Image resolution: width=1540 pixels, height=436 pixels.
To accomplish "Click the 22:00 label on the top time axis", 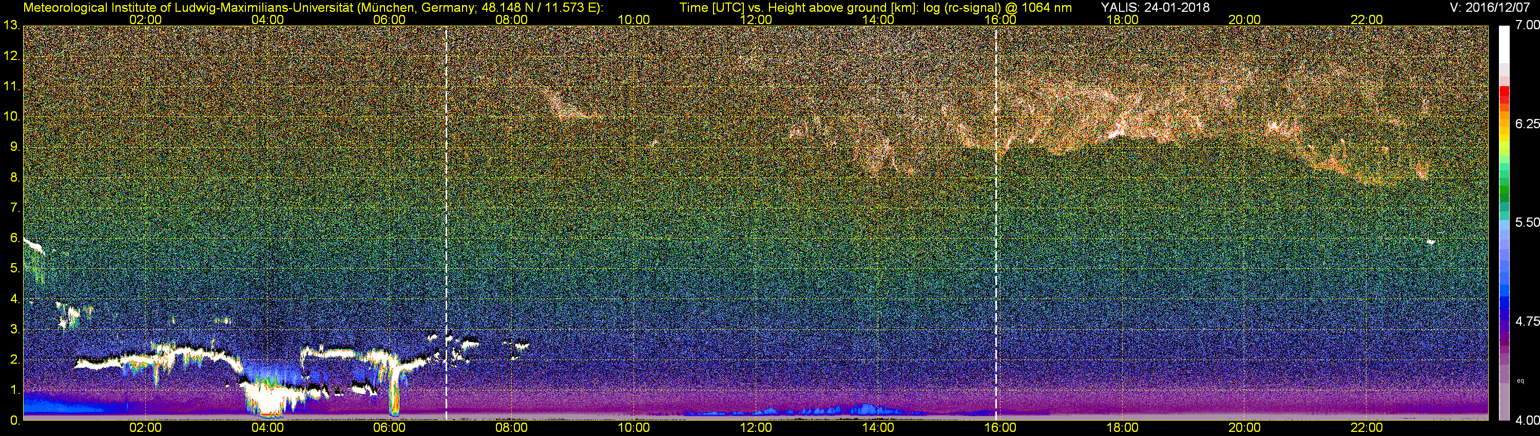I will 1366,19.
